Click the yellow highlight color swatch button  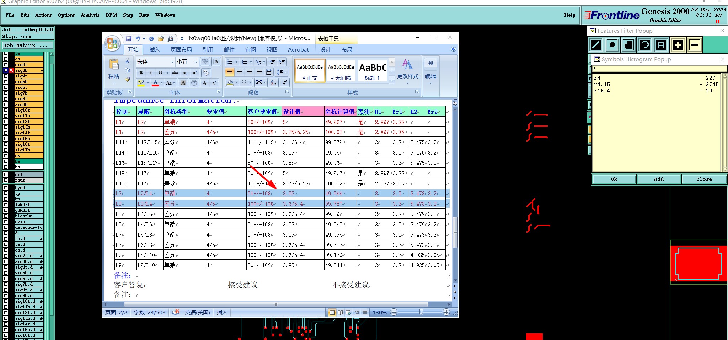coord(141,83)
